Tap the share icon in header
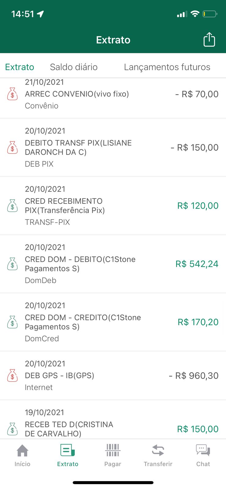The height and width of the screenshot is (489, 226). [x=209, y=40]
